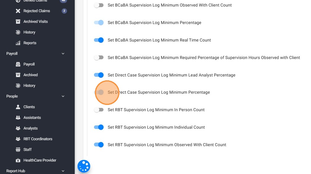Click the Rejected Claims X icon
This screenshot has height=174, width=311.
(x=18, y=11)
